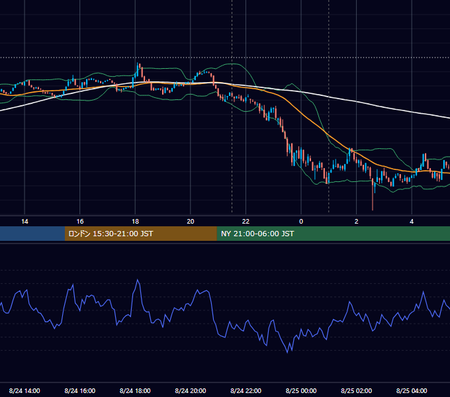Click the tall candle spike at 18:00
Image resolution: width=450 pixels, height=397 pixels.
pyautogui.click(x=137, y=69)
